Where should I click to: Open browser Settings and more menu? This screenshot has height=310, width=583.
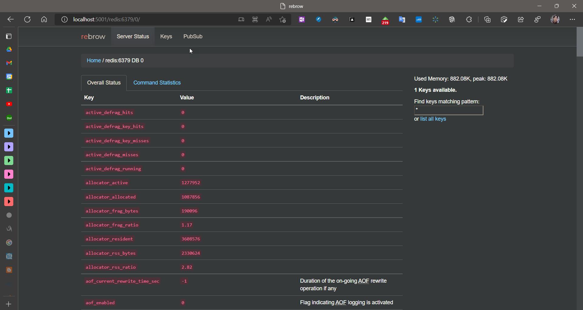[572, 20]
